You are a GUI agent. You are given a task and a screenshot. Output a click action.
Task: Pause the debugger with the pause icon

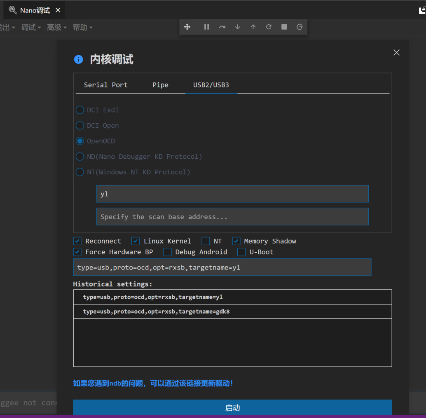(x=206, y=27)
